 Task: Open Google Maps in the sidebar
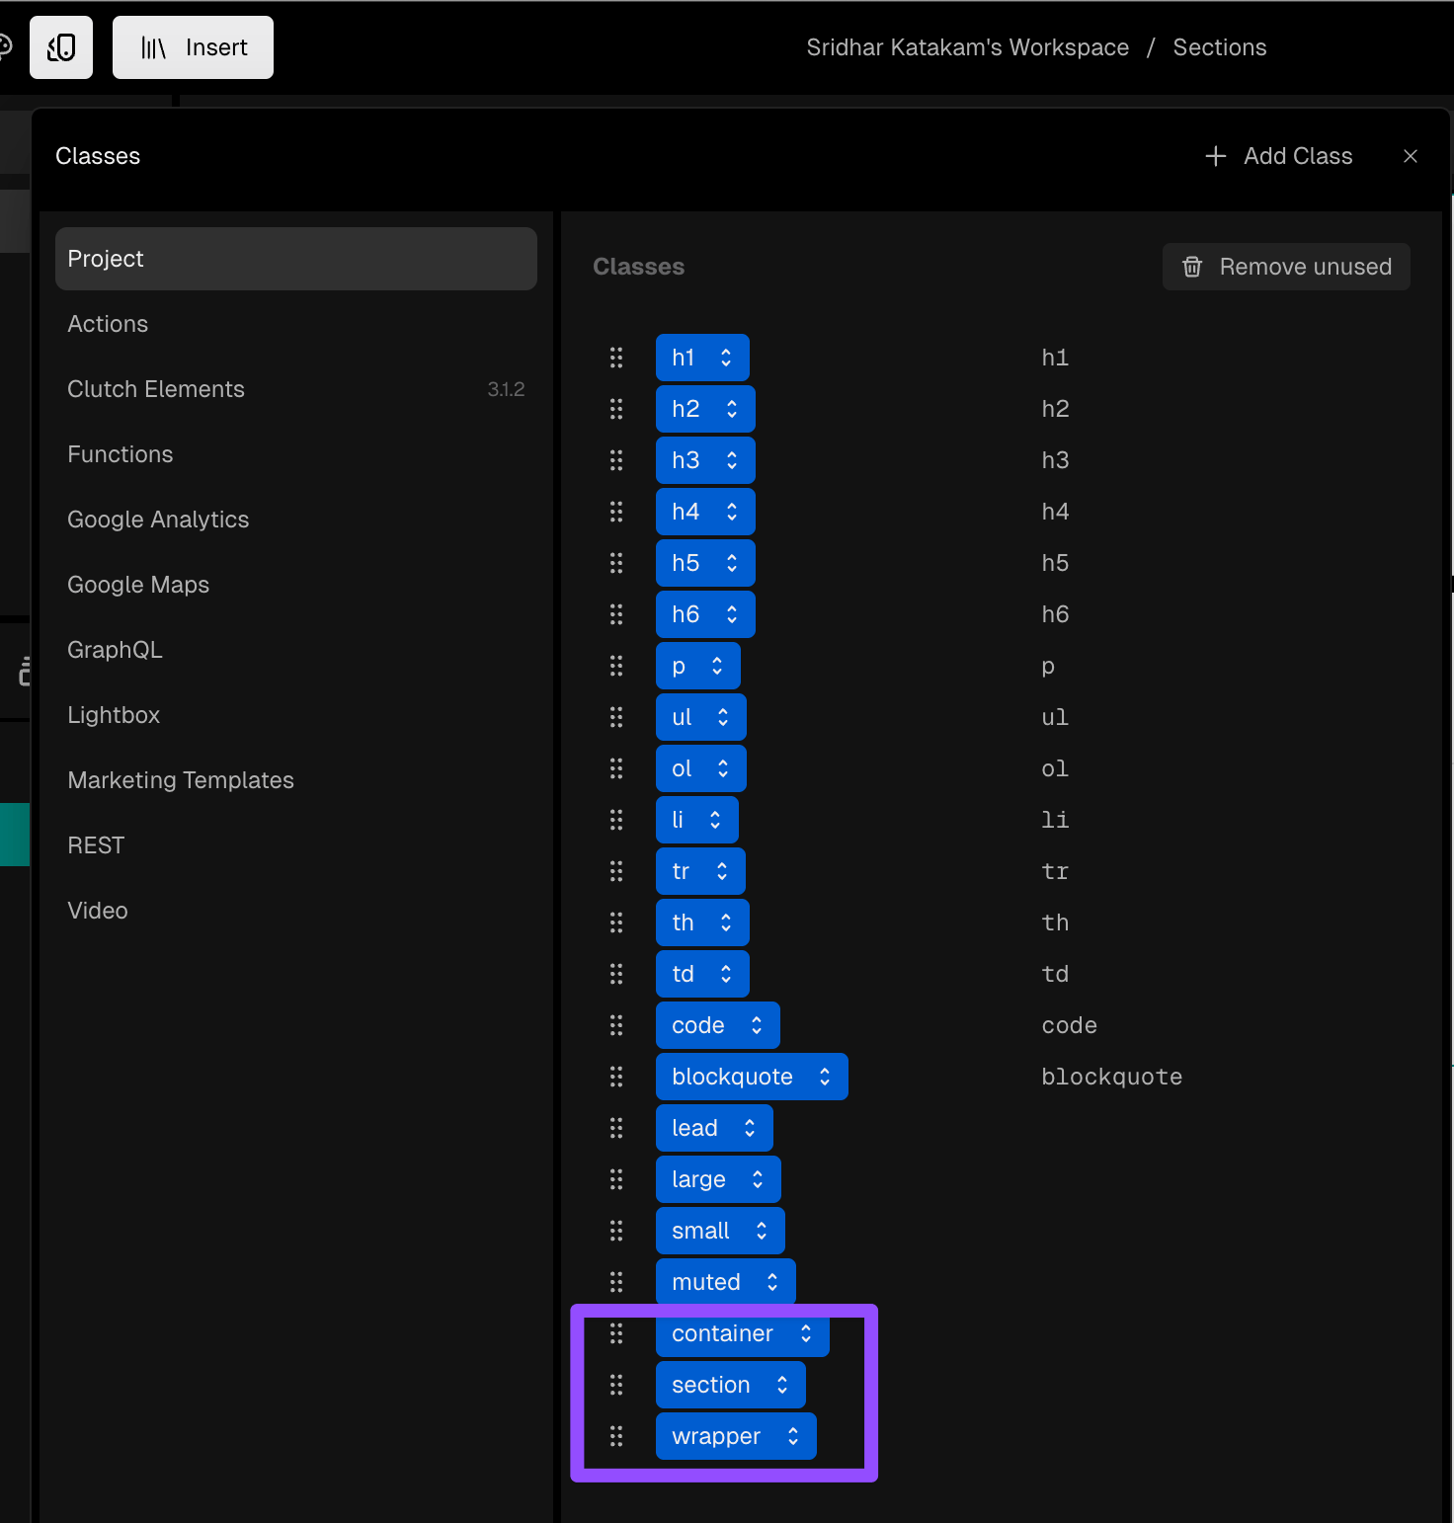click(x=296, y=585)
